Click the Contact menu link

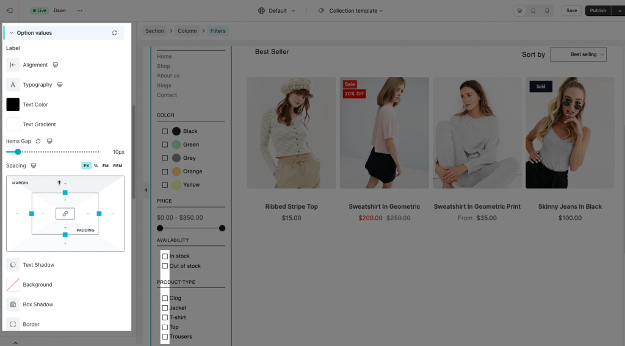point(167,95)
